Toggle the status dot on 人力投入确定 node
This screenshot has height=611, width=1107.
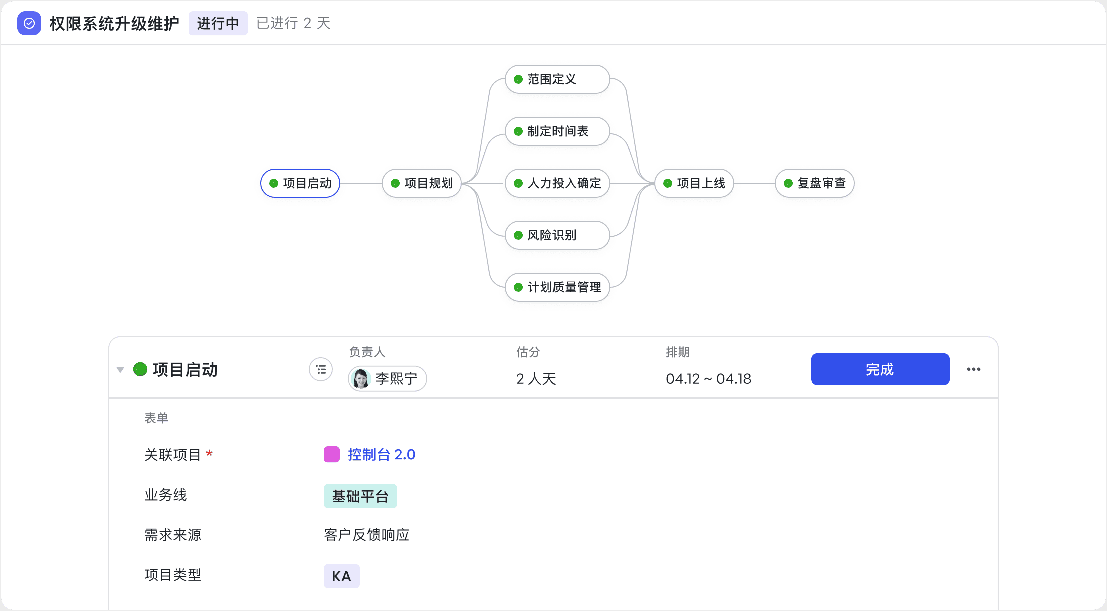click(x=517, y=183)
